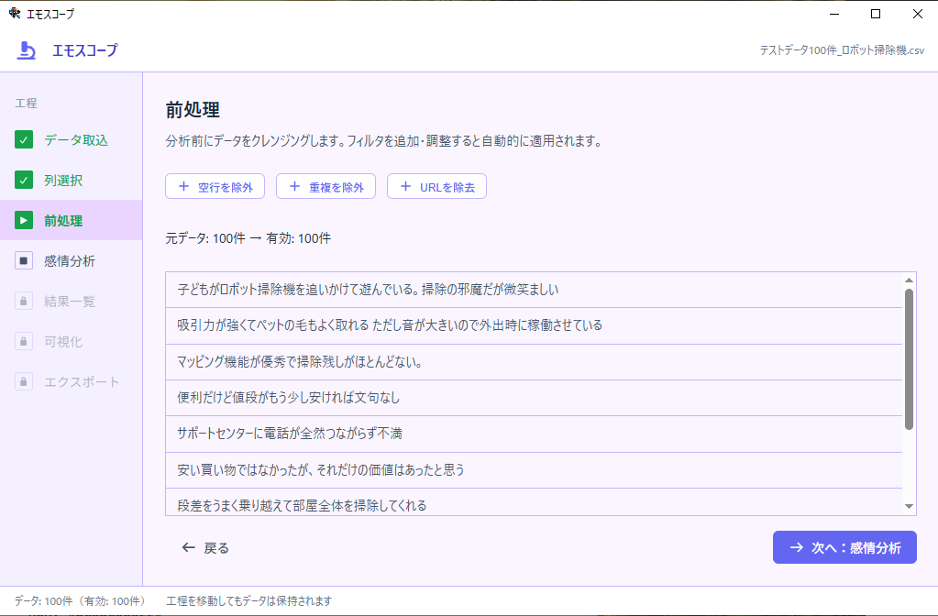This screenshot has height=616, width=938.
Task: Click the green checkmark icon beside 列選択
Action: pyautogui.click(x=23, y=180)
